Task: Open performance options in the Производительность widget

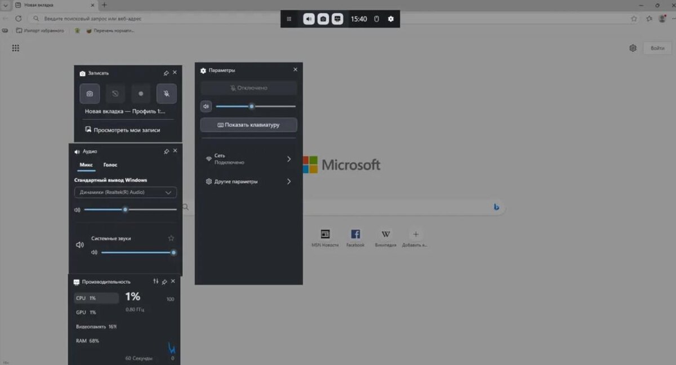Action: pos(156,282)
